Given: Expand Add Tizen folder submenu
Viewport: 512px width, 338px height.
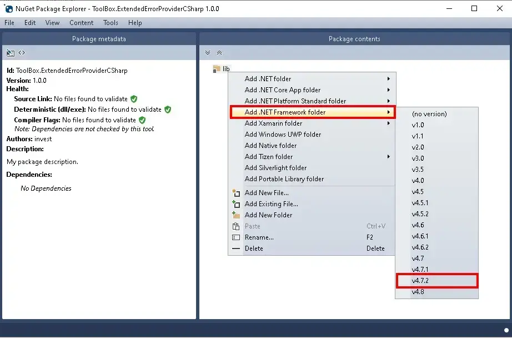Looking at the screenshot, I should [312, 157].
